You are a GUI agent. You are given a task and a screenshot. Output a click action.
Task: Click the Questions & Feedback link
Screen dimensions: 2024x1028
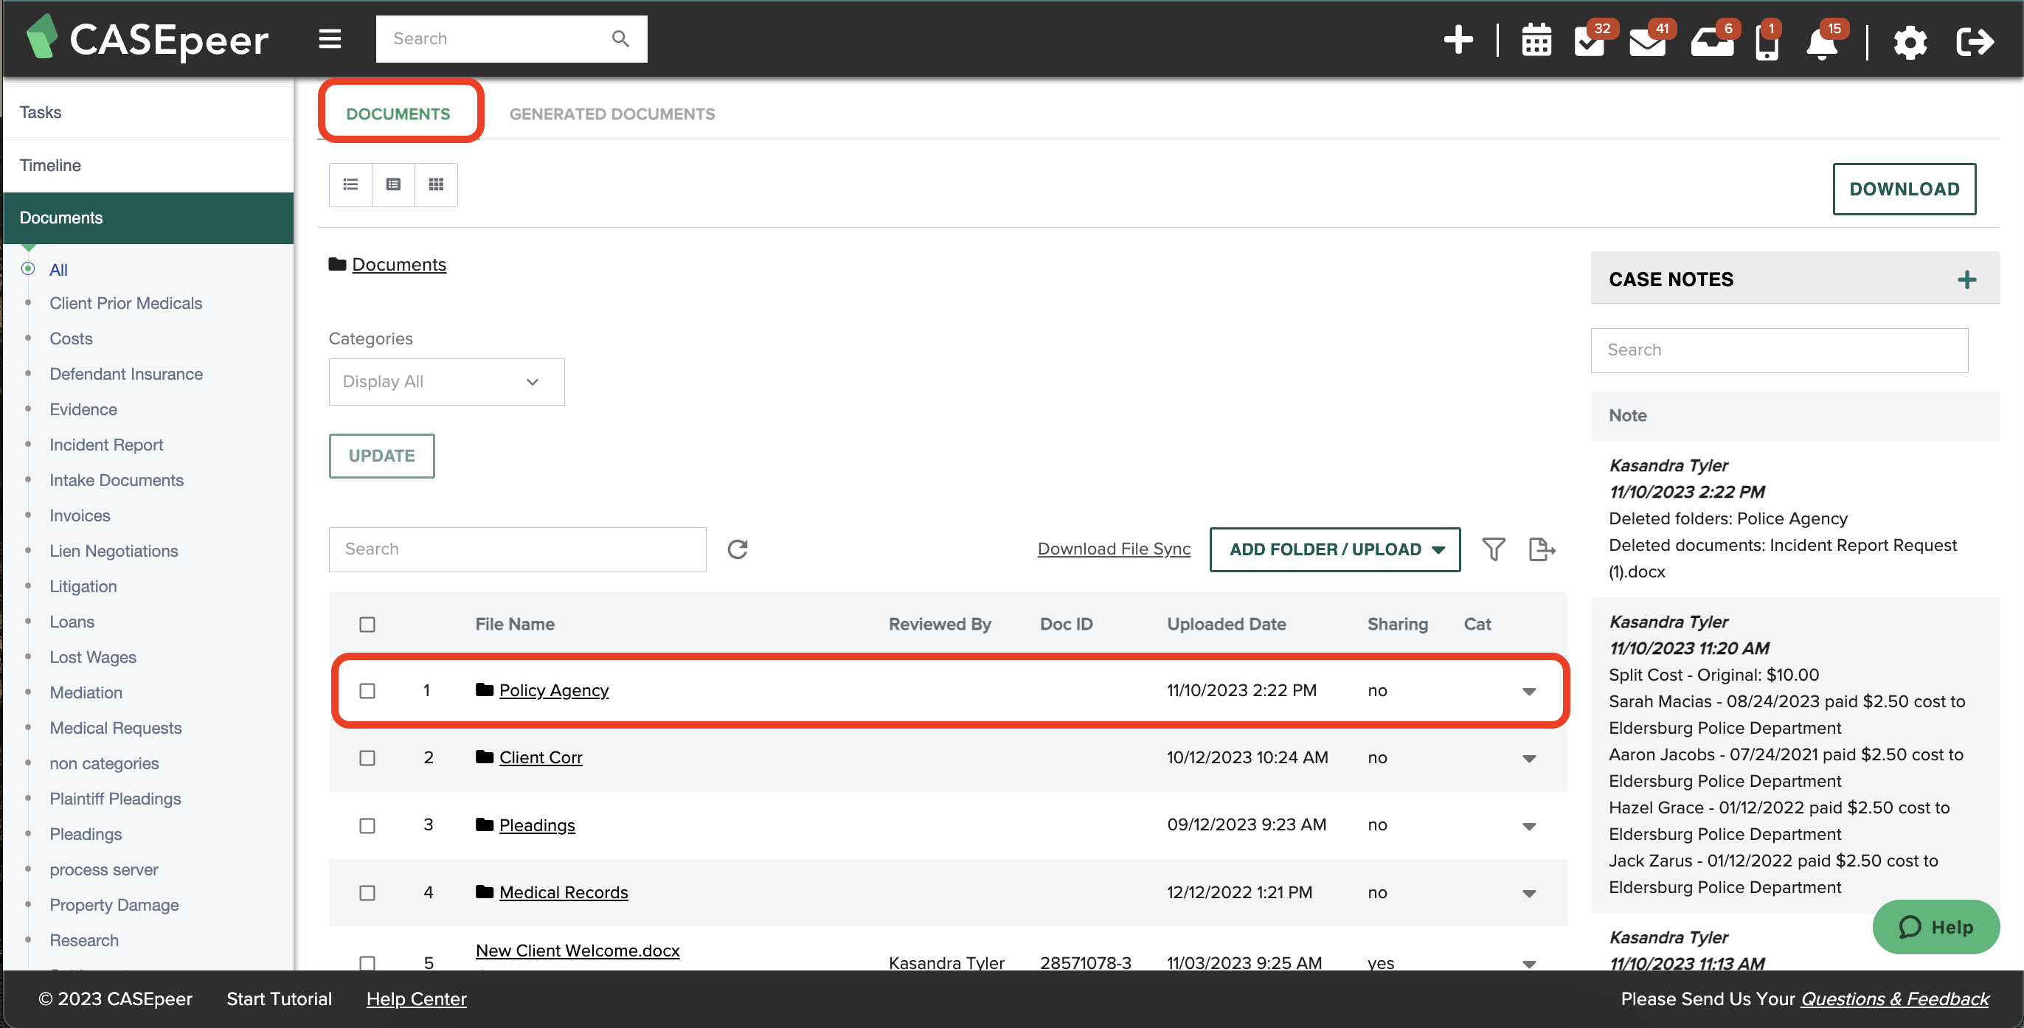[x=1895, y=999]
